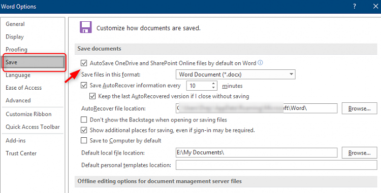Open Customize Ribbon options
This screenshot has width=381, height=193.
[x=28, y=114]
